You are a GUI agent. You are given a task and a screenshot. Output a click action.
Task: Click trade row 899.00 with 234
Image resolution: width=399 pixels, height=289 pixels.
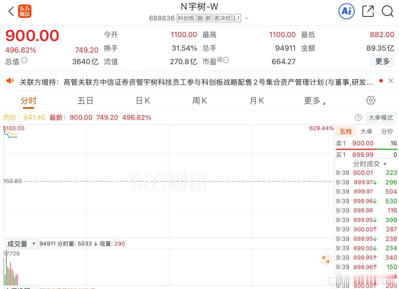(366, 248)
